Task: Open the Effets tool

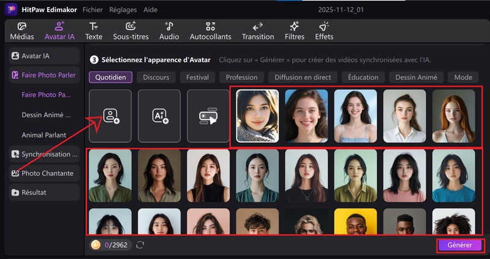Action: click(324, 31)
